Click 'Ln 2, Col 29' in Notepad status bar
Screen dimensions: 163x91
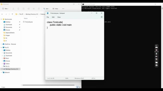(x=51, y=78)
